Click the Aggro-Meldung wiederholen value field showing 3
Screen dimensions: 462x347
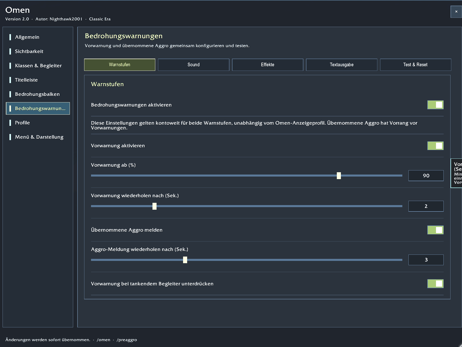coord(426,260)
